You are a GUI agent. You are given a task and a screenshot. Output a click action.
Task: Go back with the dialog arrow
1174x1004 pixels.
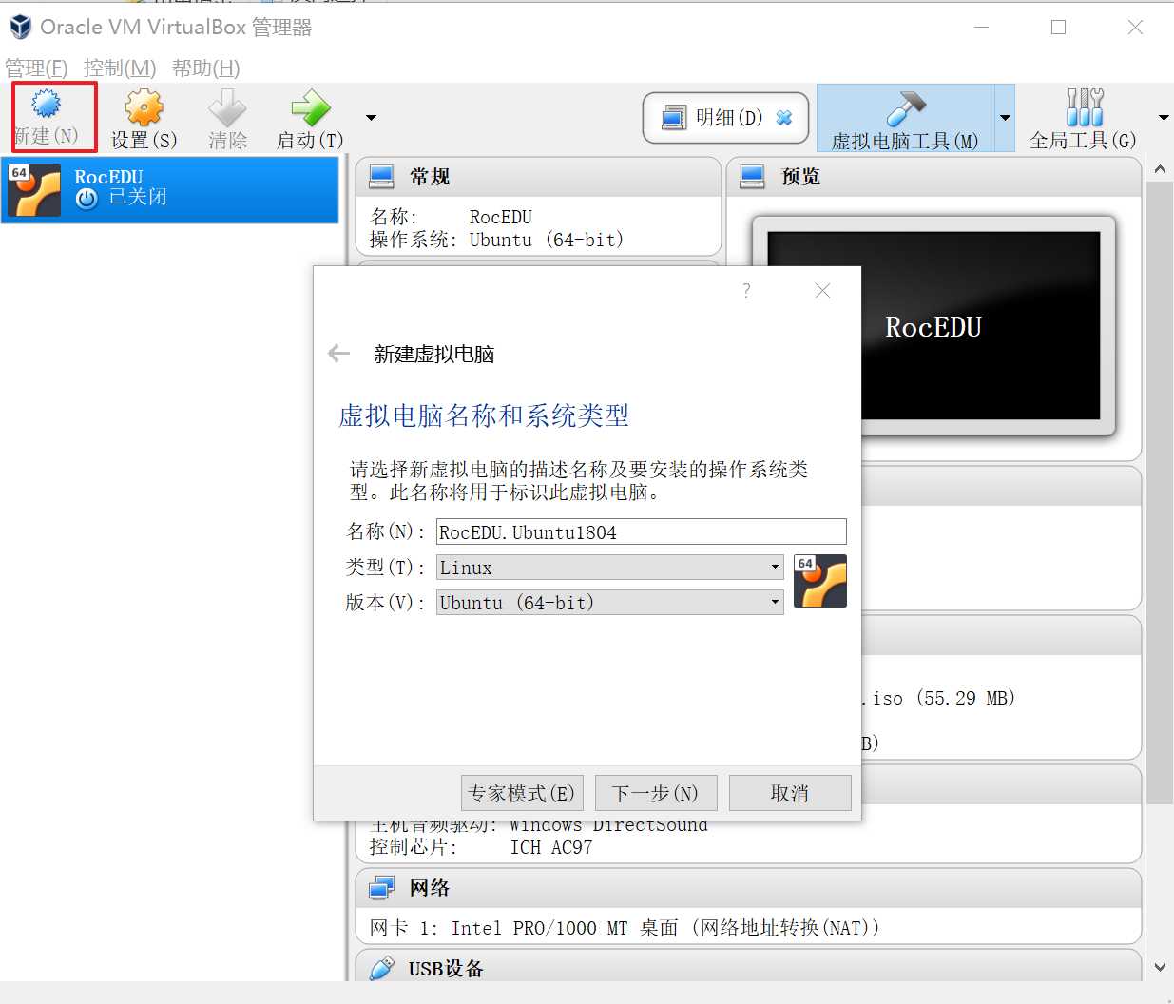(x=338, y=354)
